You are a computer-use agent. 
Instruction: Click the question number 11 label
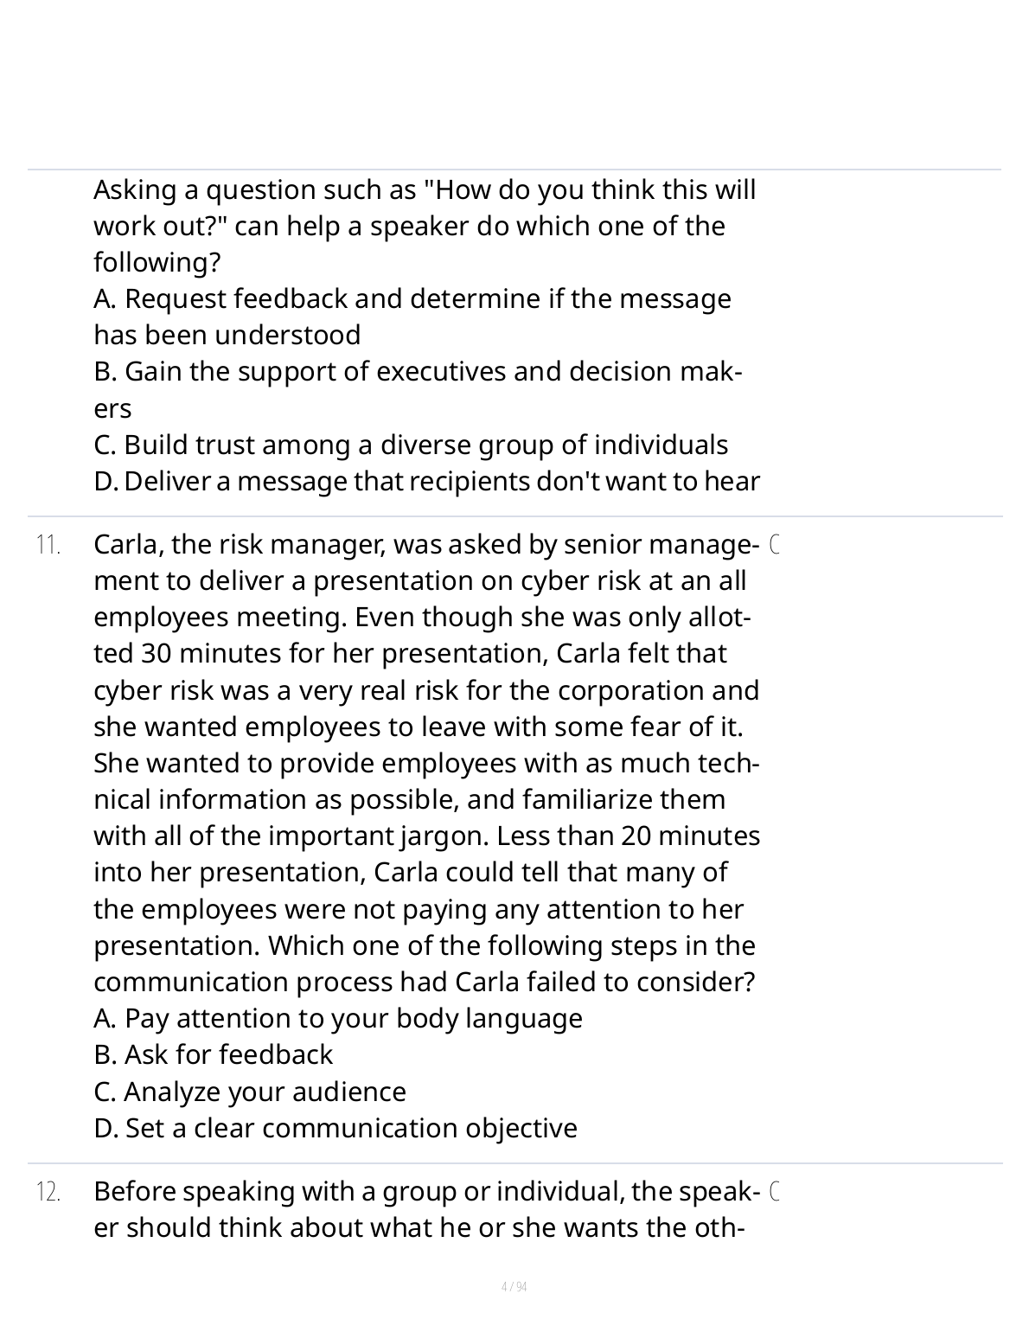(x=48, y=546)
